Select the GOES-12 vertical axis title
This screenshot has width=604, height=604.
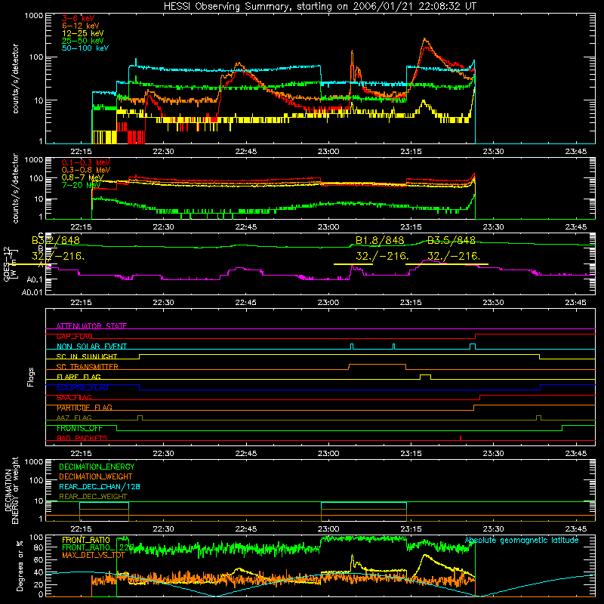click(11, 264)
